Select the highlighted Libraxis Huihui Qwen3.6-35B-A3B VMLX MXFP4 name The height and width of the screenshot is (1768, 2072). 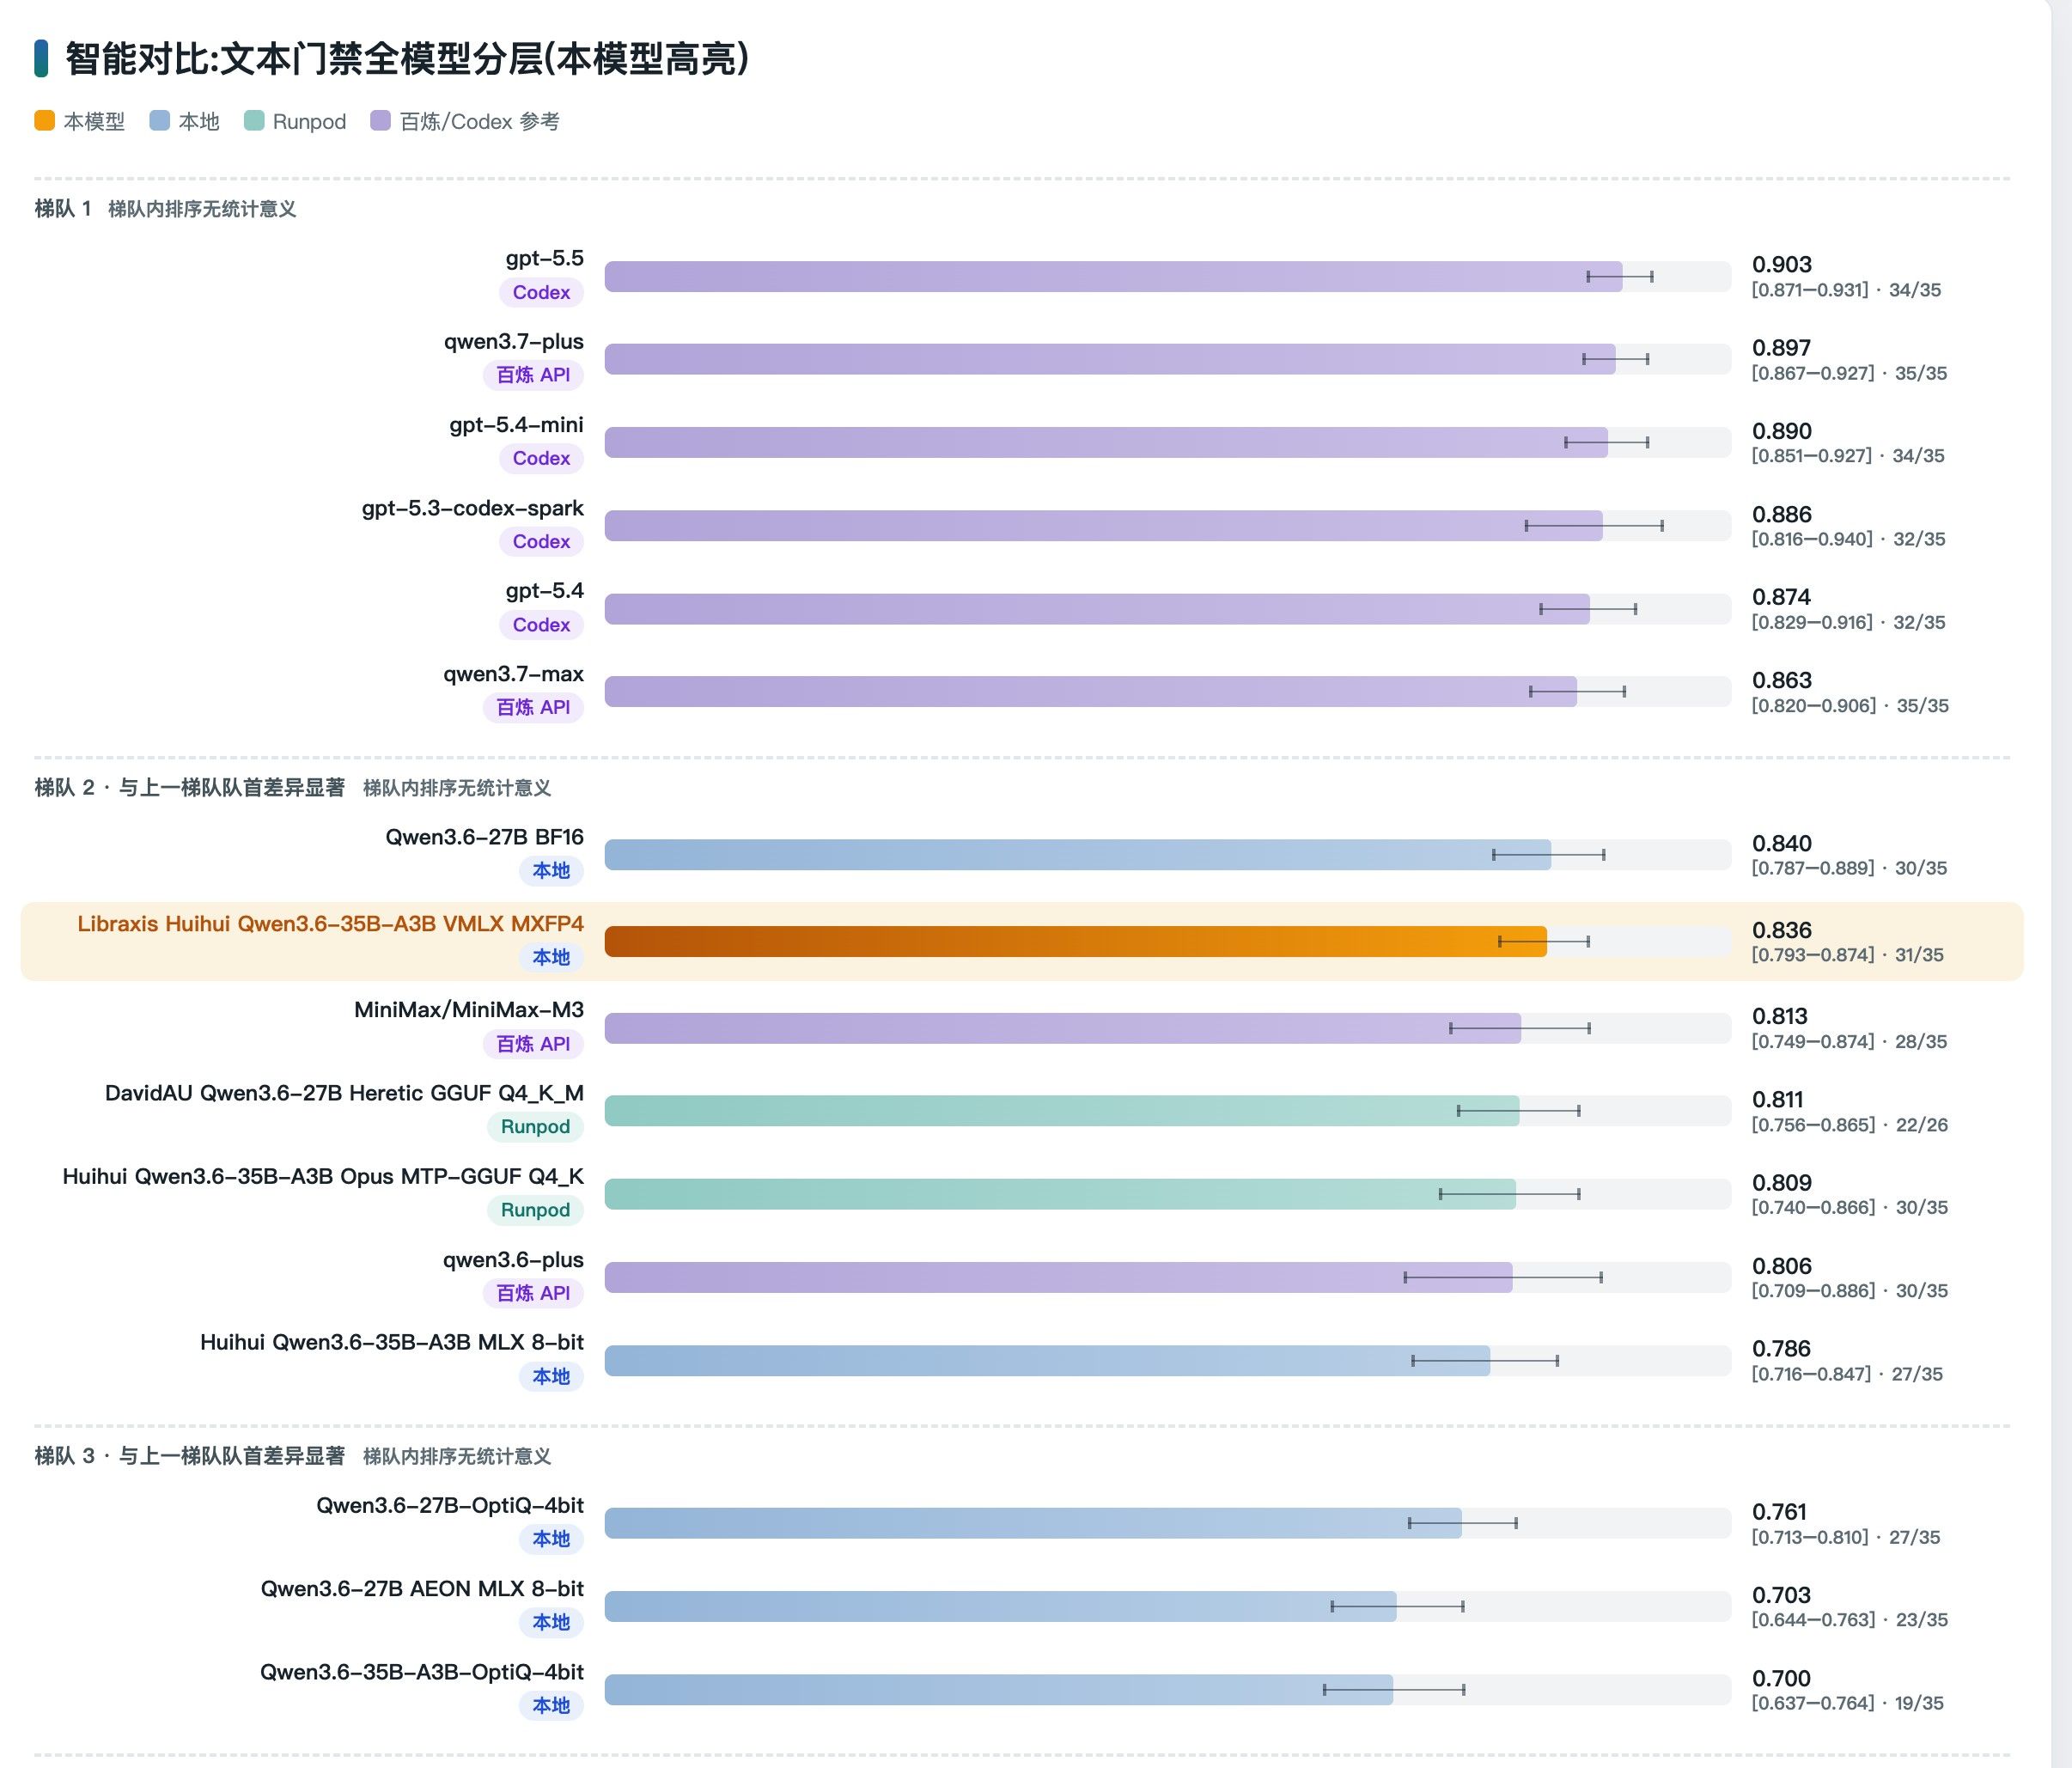tap(331, 924)
